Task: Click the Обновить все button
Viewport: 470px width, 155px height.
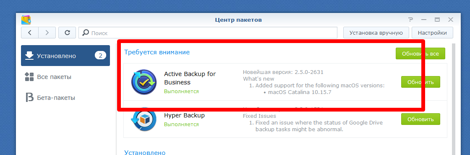Action: point(420,53)
